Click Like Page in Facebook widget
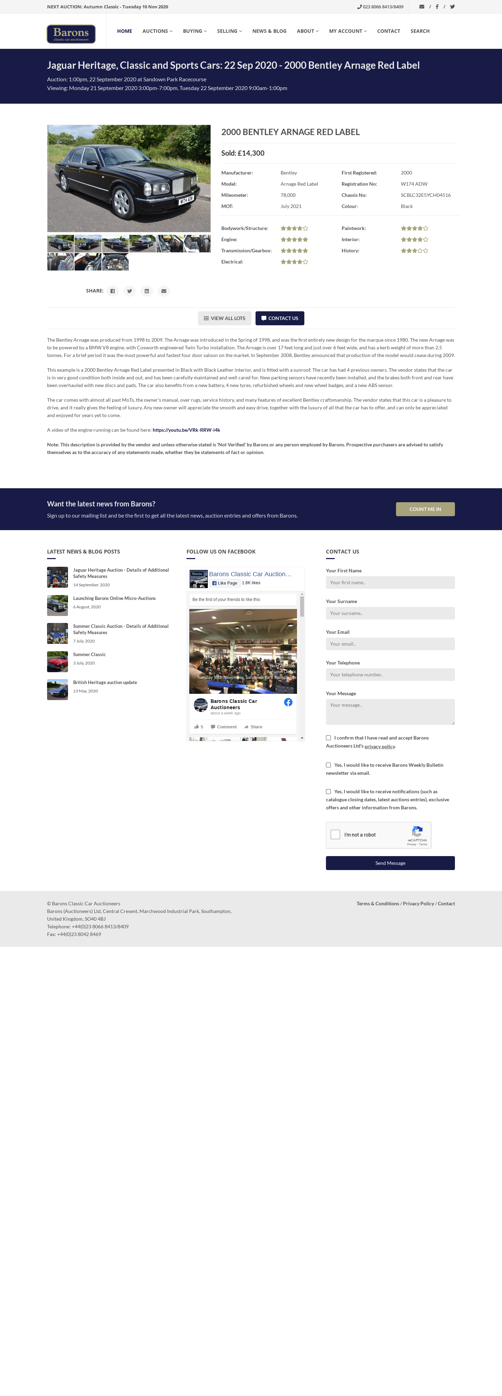This screenshot has width=502, height=1396. coord(225,583)
